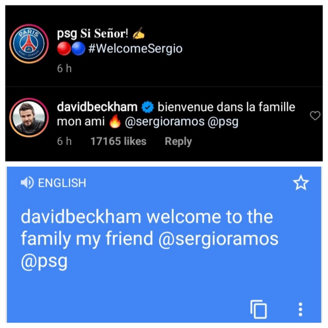328x328 pixels.
Task: Open the @psg mention in Beckham's comment
Action: (223, 122)
